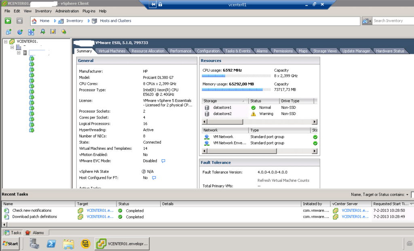Click Refresh Virtual Machine Counts link
Image resolution: width=414 pixels, height=251 pixels.
(283, 181)
